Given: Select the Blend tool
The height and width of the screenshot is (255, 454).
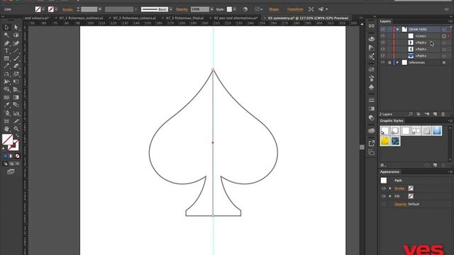Looking at the screenshot, I should 16,106.
